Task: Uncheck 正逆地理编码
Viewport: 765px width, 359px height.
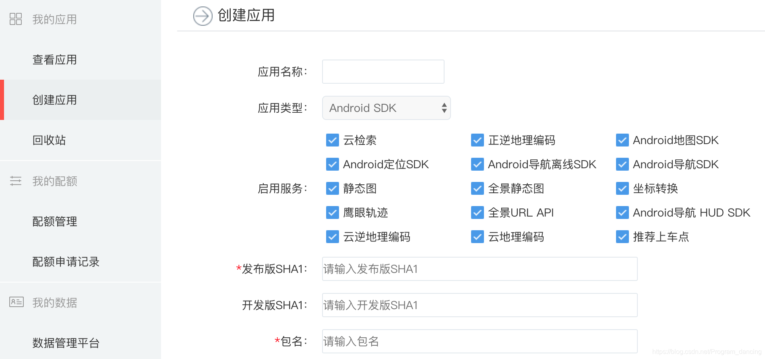Action: 477,140
